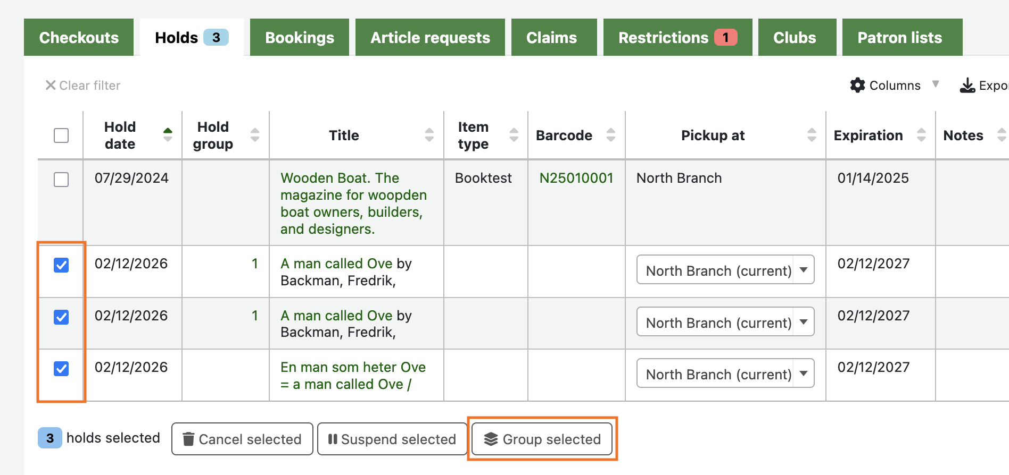Uncheck the En man som heter Ove hold
The height and width of the screenshot is (475, 1009).
(61, 368)
